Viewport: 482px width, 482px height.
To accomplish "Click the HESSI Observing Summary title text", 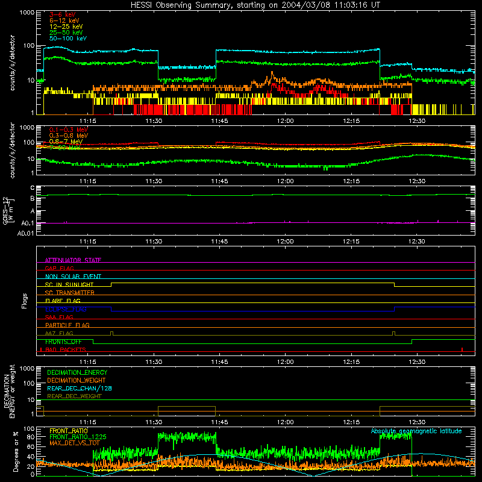I will tap(255, 5).
